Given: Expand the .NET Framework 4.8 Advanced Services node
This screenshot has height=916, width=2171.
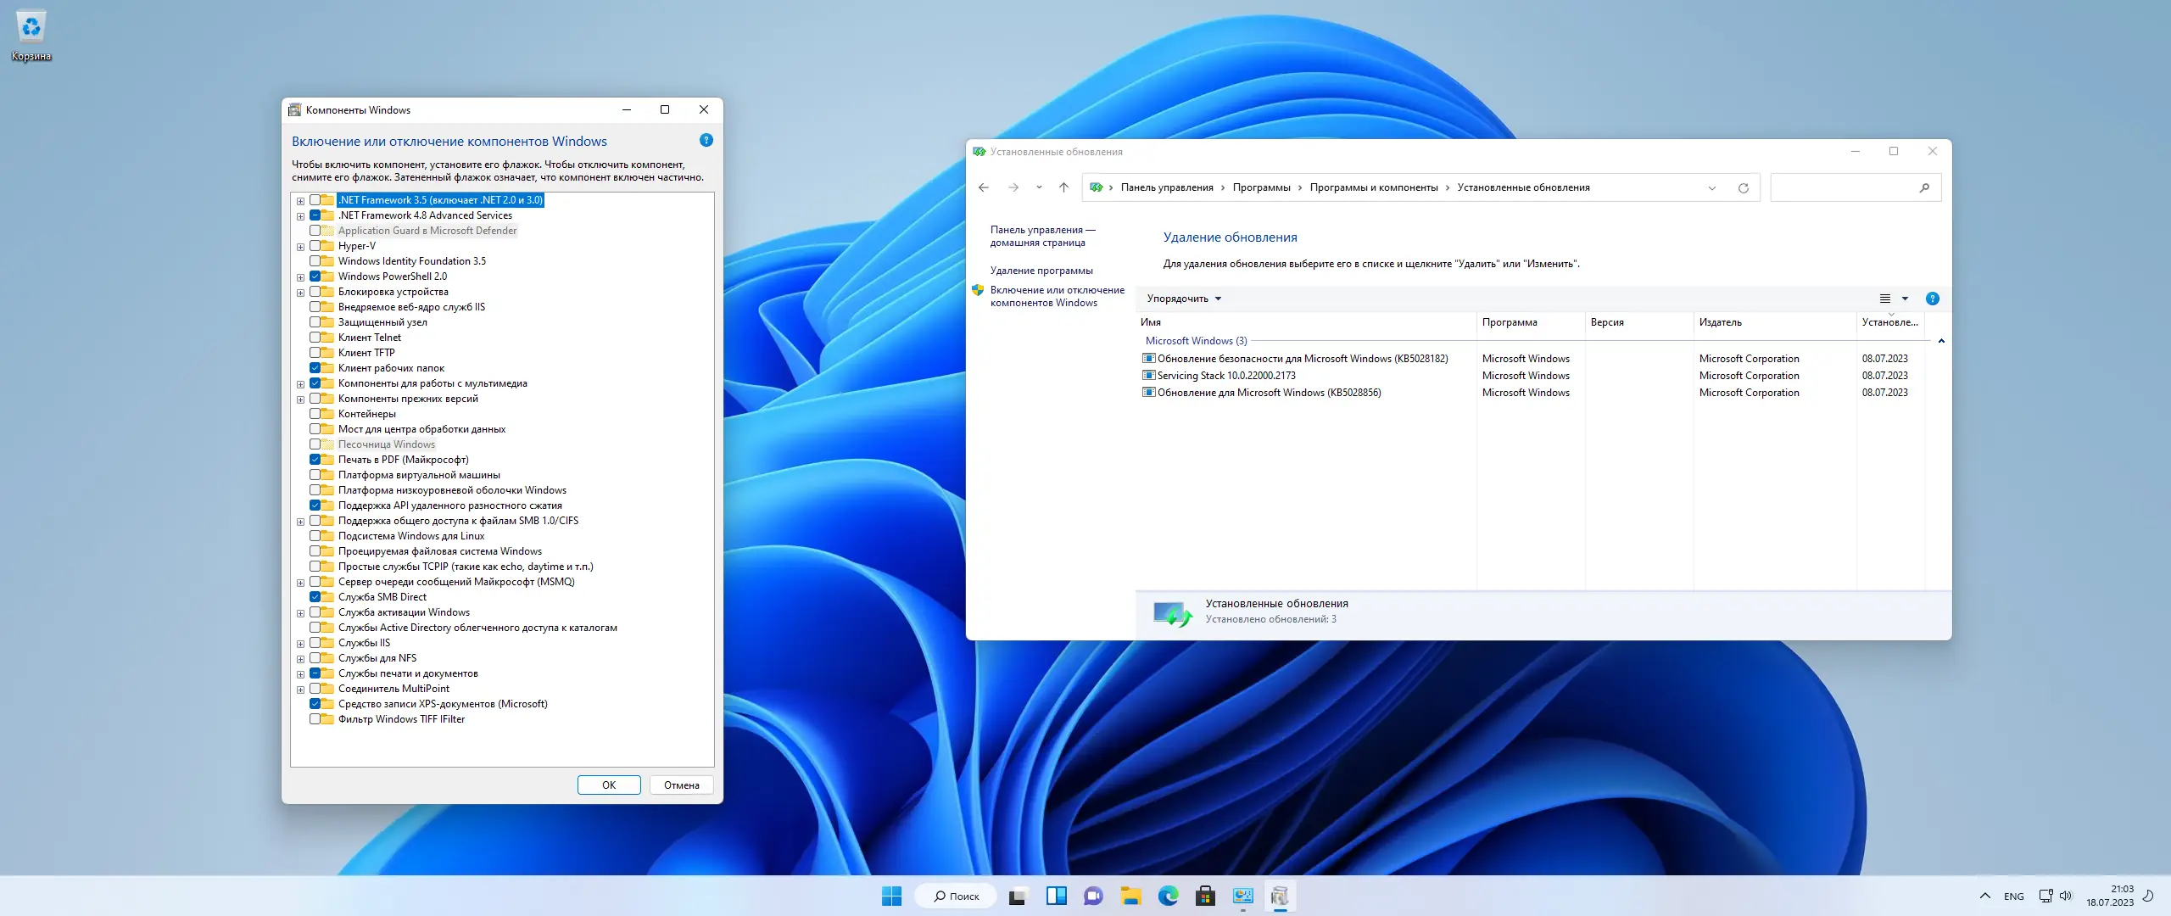Looking at the screenshot, I should [x=300, y=216].
